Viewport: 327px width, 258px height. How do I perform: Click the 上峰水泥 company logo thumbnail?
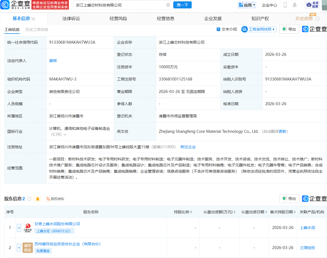tap(27, 228)
